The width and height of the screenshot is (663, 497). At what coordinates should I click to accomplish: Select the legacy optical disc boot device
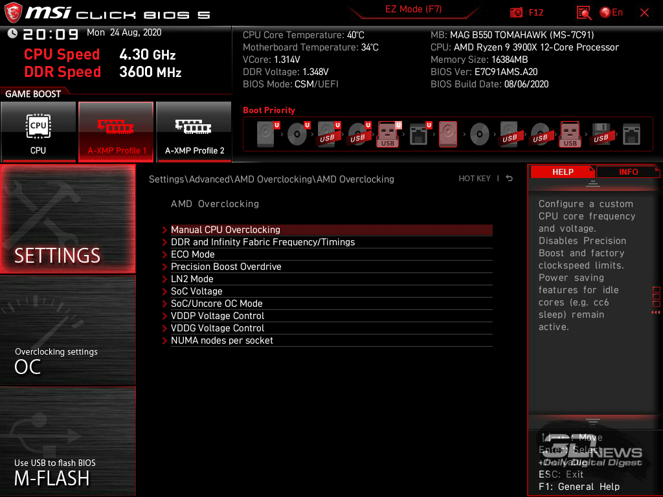click(480, 134)
